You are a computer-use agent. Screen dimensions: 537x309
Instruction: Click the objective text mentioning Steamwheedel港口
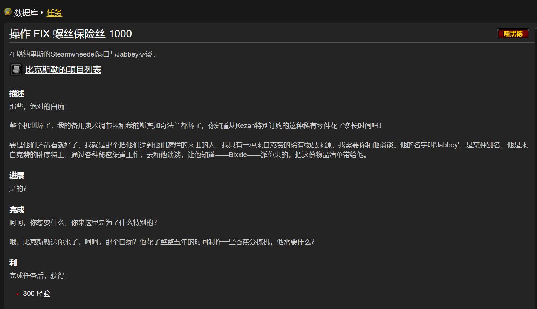click(x=83, y=54)
